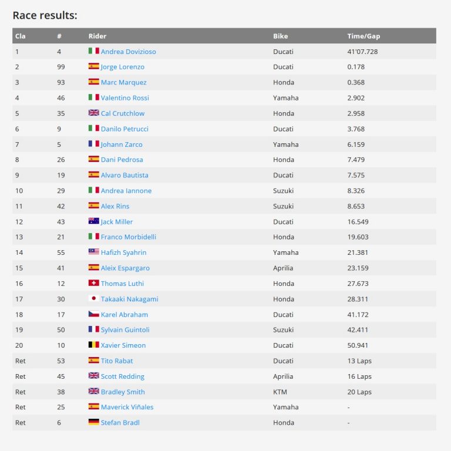The height and width of the screenshot is (451, 451).
Task: Click the Rider column header
Action: tap(97, 36)
